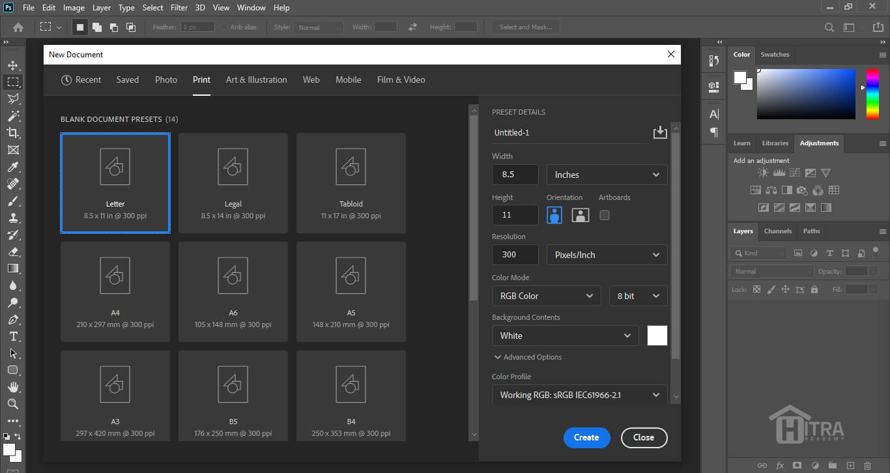Open the 8 bit depth dropdown
Image resolution: width=890 pixels, height=473 pixels.
click(639, 296)
